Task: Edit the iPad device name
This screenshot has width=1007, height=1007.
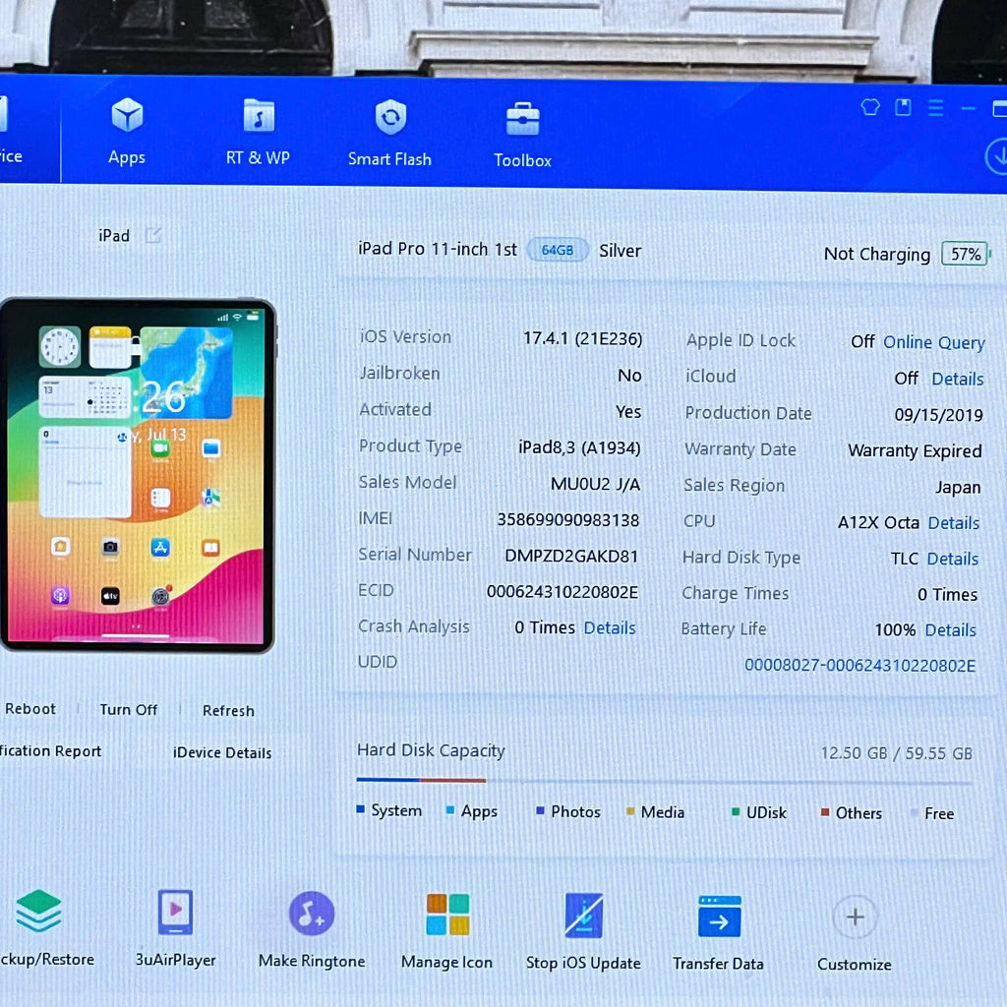Action: pos(152,235)
